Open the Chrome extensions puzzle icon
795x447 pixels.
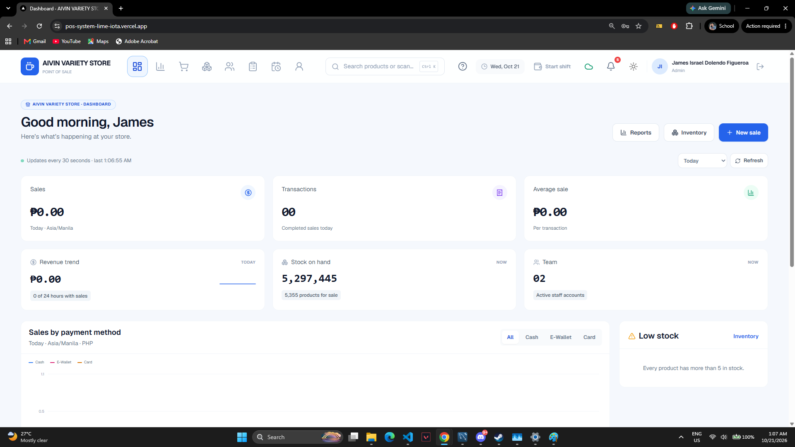click(x=689, y=26)
